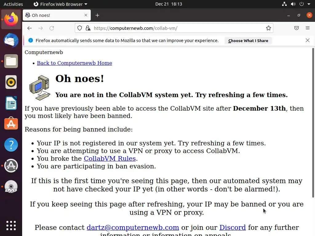Minimize the Firefox window
Screen dimensions: 315x236
pyautogui.click(x=289, y=15)
